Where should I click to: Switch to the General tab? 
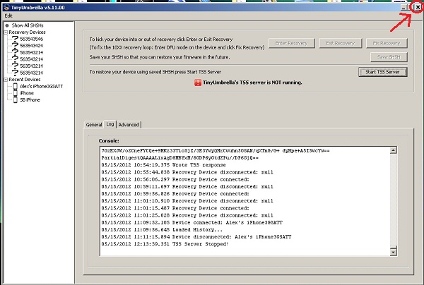pos(94,125)
